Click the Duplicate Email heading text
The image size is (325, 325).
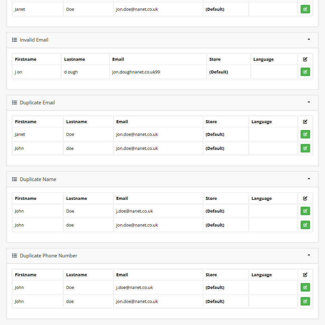(x=37, y=103)
